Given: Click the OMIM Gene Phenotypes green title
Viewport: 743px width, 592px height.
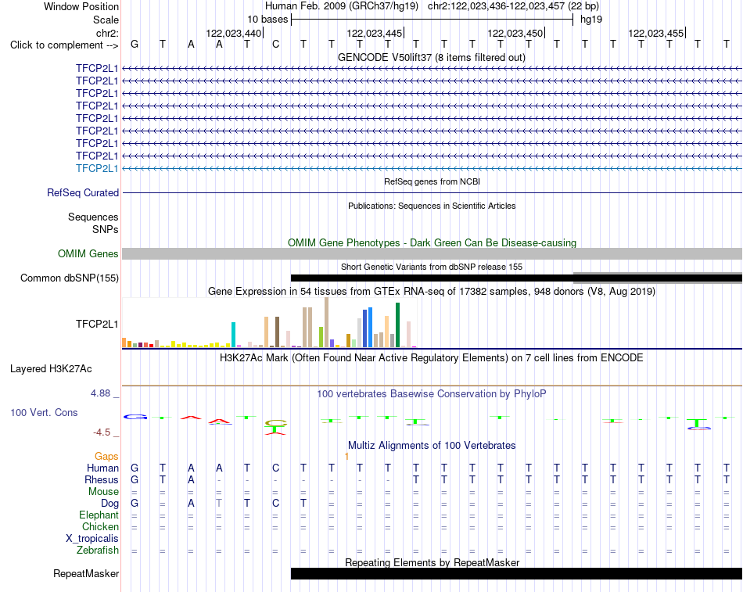Looking at the screenshot, I should 432,242.
